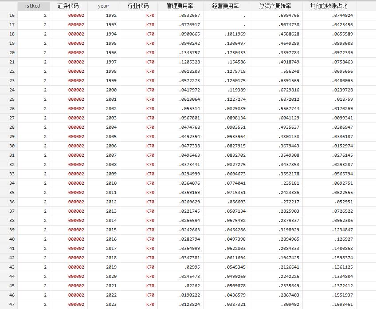Select the 经营费用率 column header
Viewport: 376px width, 309px height.
[x=226, y=6]
